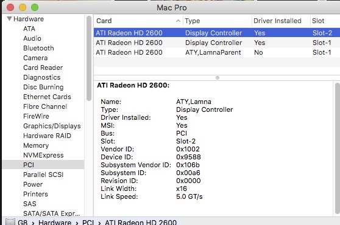Select Fibre Channel in the sidebar
Viewport: 340px width, 225px height.
45,106
